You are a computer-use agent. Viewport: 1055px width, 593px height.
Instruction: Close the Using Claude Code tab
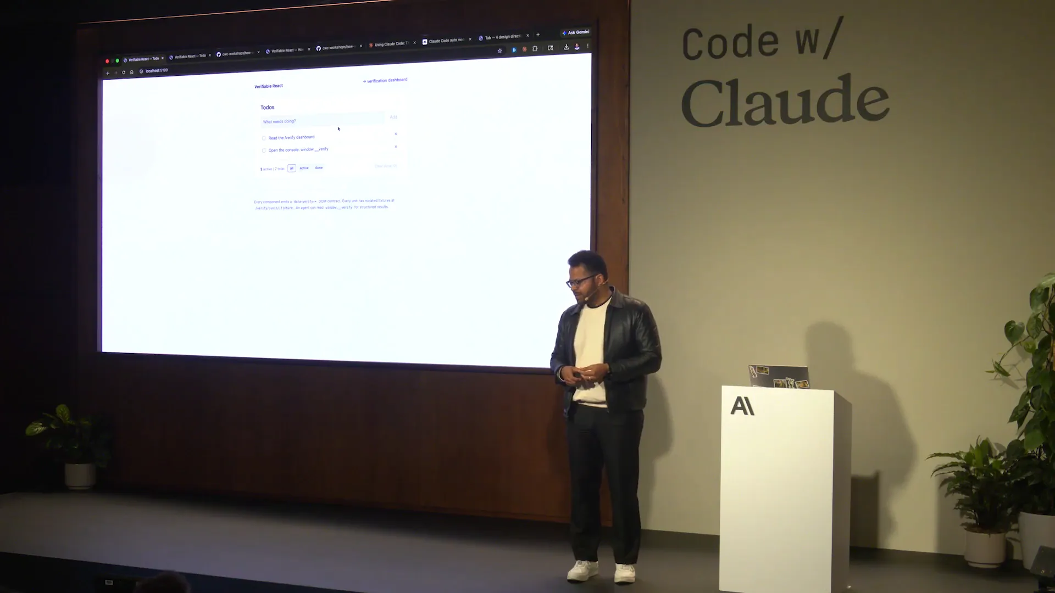[x=414, y=42]
